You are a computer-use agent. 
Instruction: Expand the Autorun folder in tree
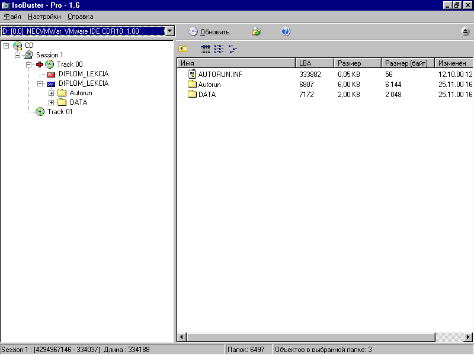click(x=51, y=93)
